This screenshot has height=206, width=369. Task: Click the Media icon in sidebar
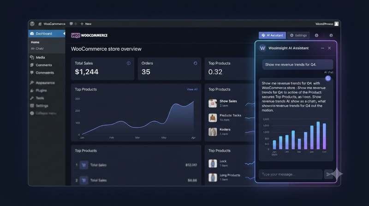(x=32, y=58)
